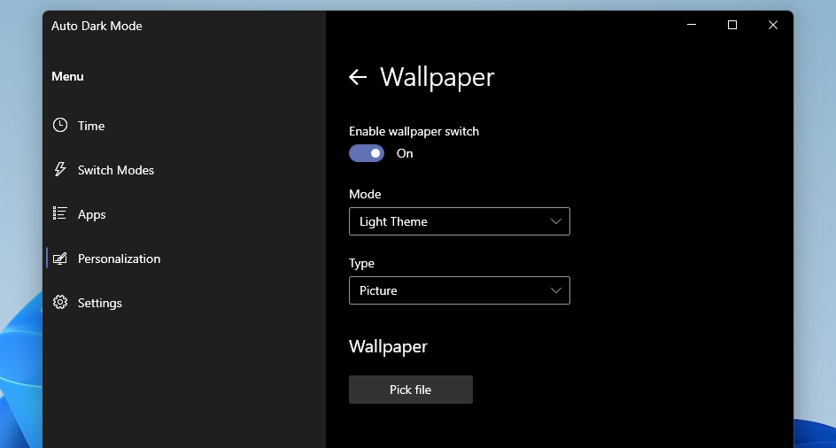Click the Apps list icon
836x448 pixels.
click(59, 214)
